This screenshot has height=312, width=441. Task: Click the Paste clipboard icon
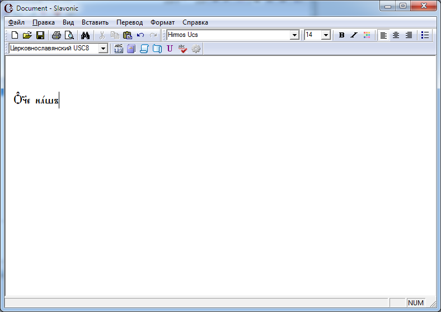[x=127, y=35]
